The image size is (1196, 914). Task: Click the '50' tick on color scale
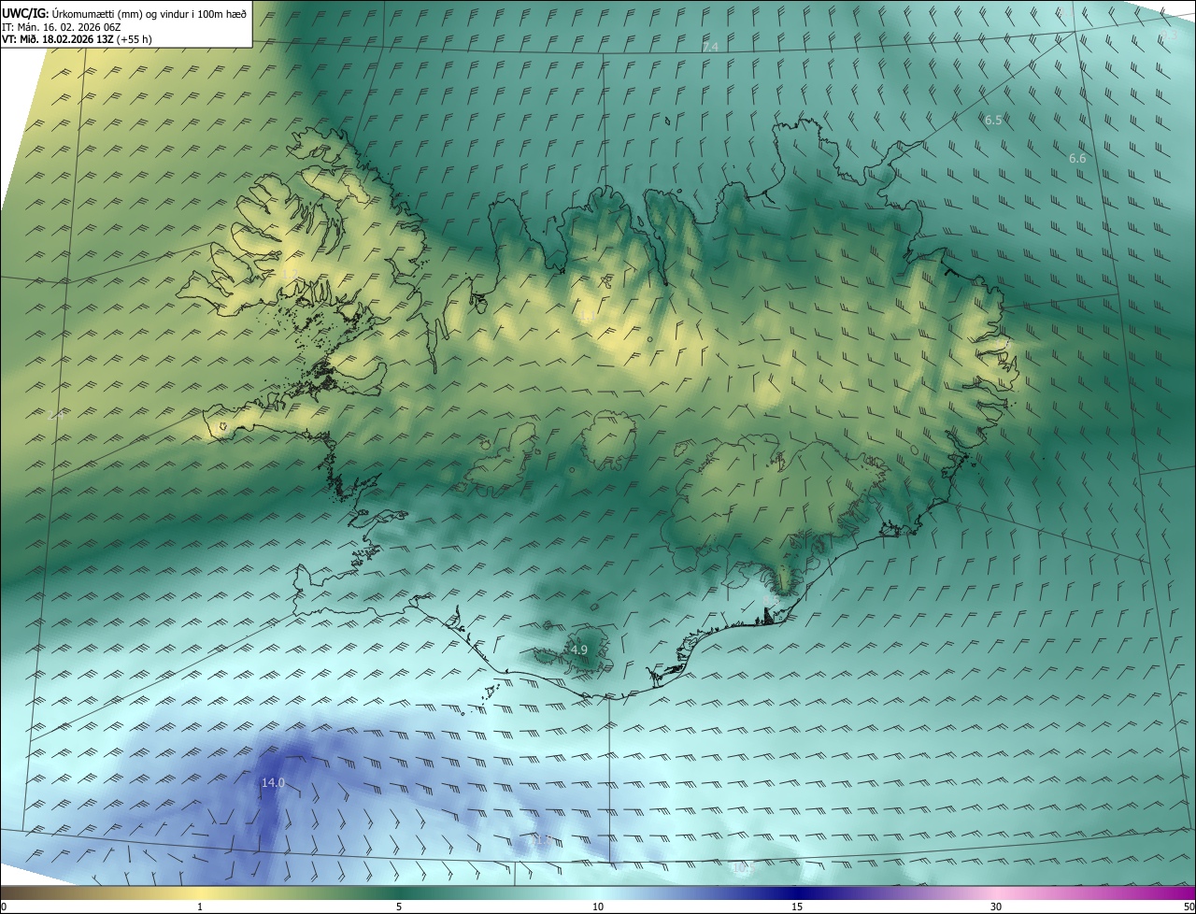[1189, 907]
